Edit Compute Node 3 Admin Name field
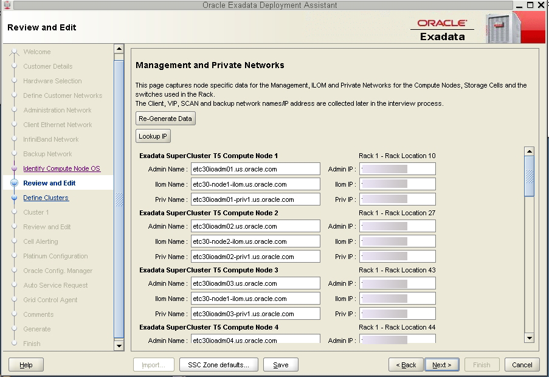The width and height of the screenshot is (549, 377). click(x=255, y=283)
